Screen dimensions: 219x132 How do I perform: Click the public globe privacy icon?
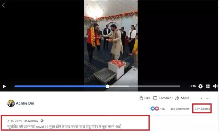[42, 121]
